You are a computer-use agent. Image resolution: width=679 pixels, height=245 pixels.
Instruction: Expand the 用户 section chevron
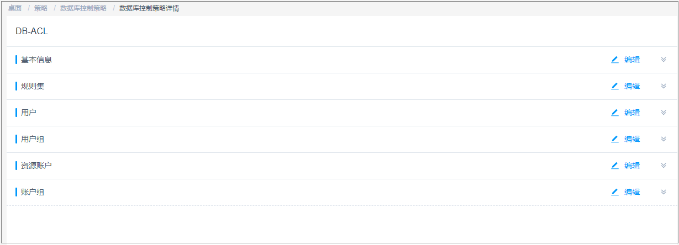664,113
